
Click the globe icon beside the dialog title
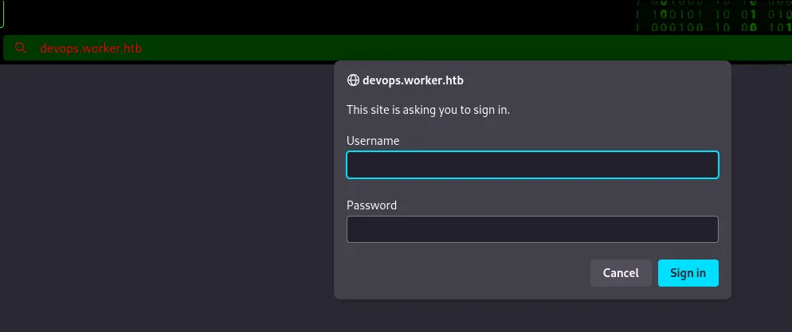pos(353,80)
